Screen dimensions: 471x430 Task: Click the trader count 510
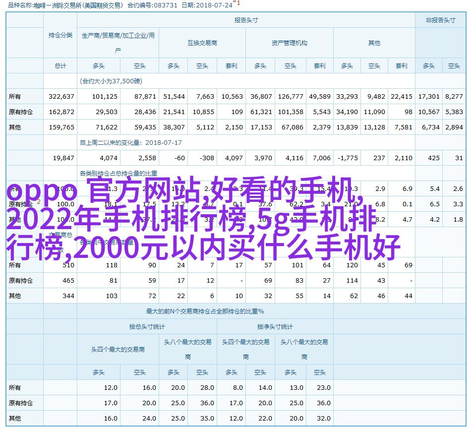(x=68, y=265)
